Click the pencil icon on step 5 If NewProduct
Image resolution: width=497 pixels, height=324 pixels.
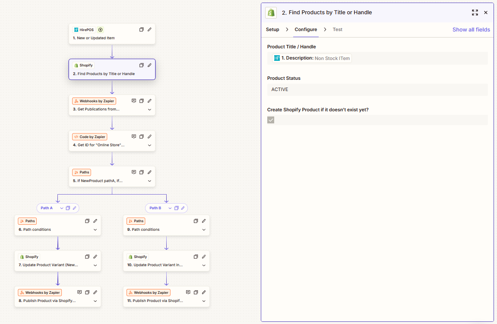click(x=149, y=172)
